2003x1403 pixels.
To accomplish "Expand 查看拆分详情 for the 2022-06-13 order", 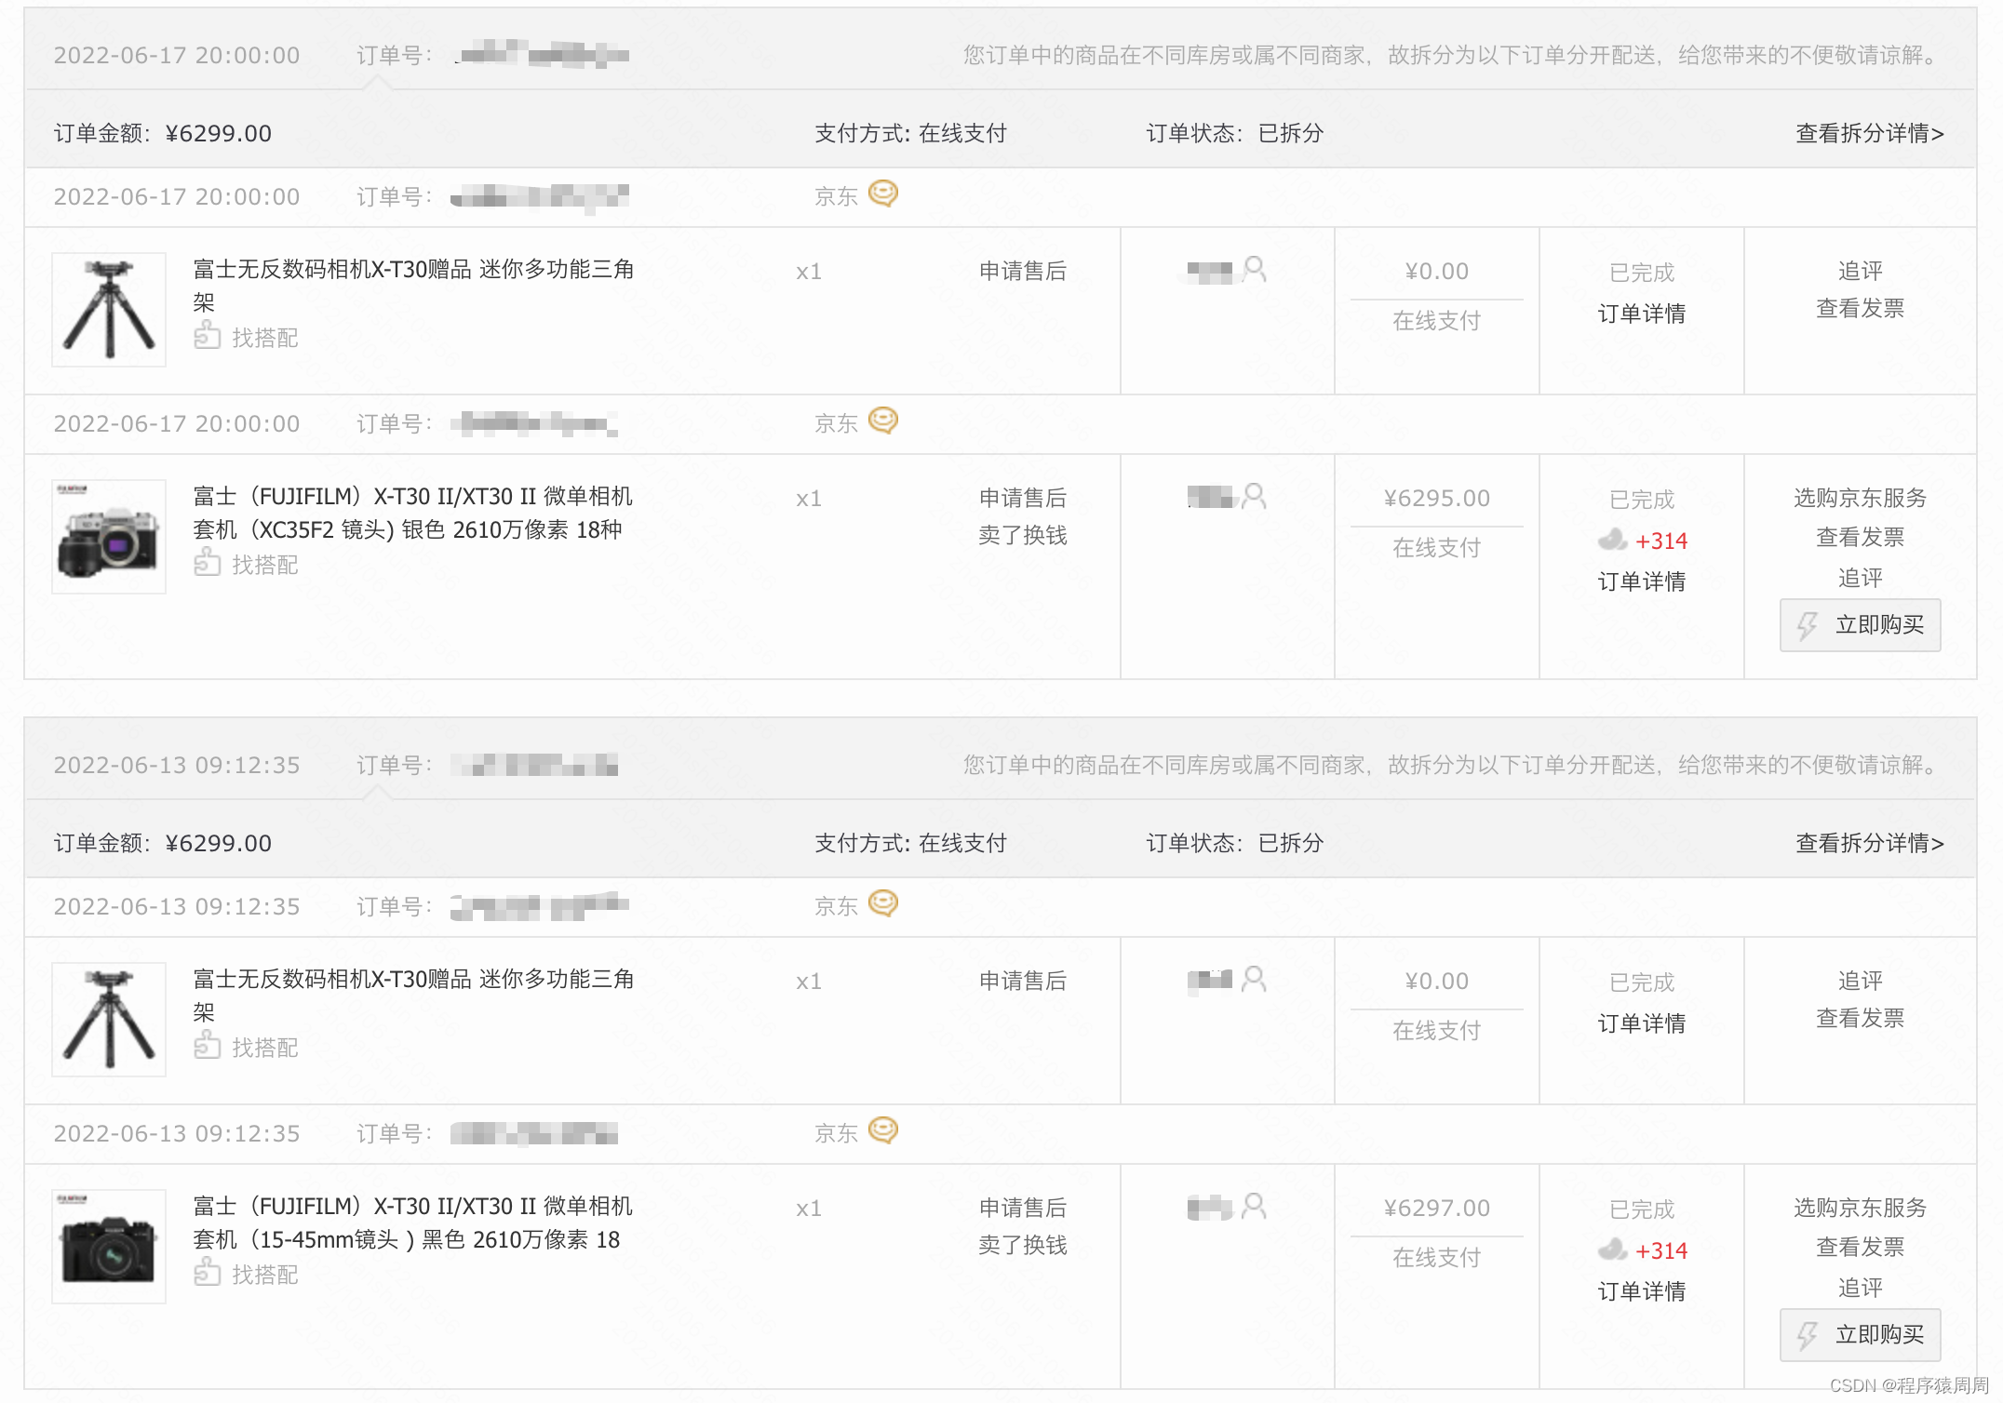I will point(1869,844).
